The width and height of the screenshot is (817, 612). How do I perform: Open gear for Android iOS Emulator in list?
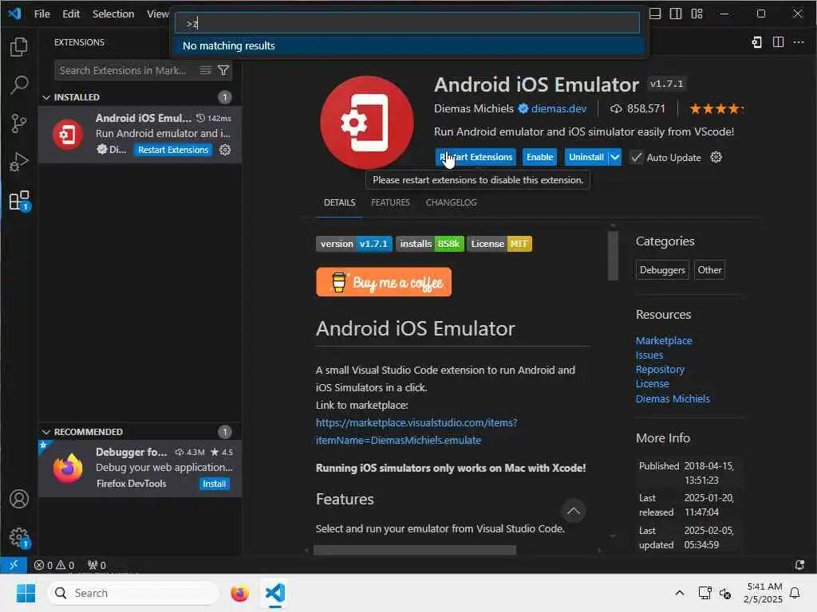pos(225,150)
